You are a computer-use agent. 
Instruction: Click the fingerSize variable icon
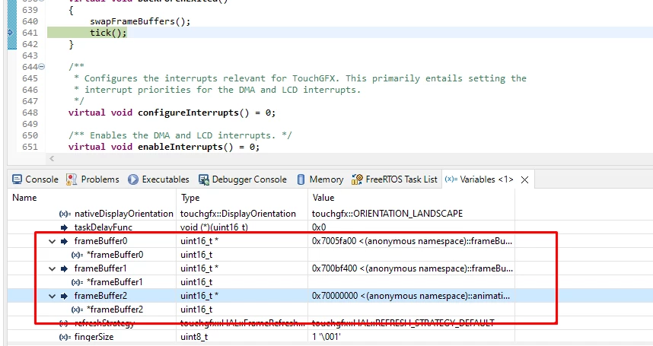click(65, 338)
